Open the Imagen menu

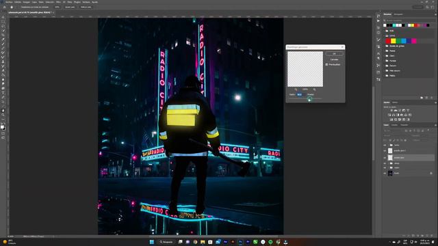pyautogui.click(x=26, y=2)
